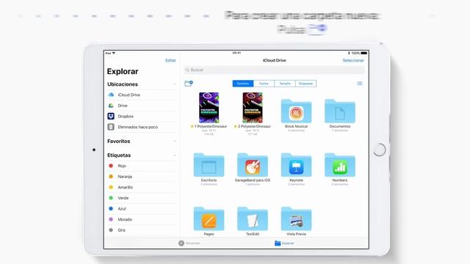Sort files by Tamaño

coord(285,84)
